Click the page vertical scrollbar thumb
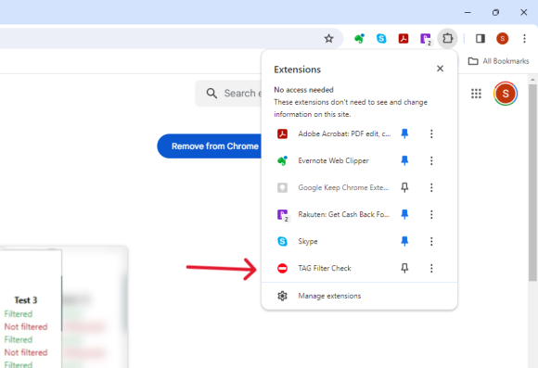538x368 pixels. (532, 183)
